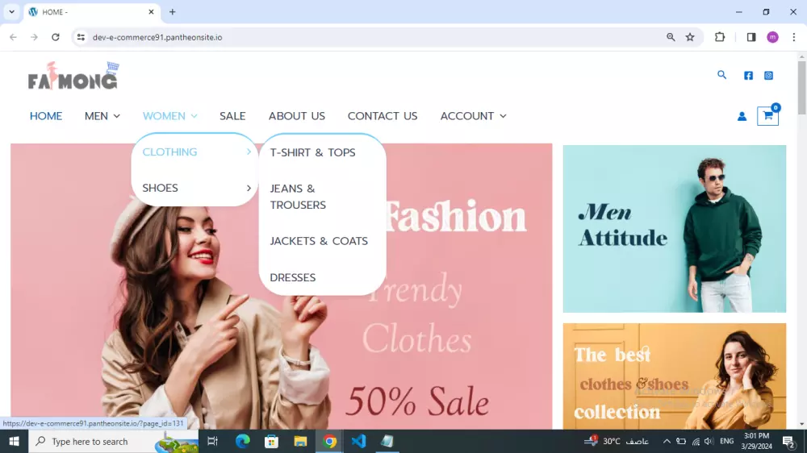Image resolution: width=807 pixels, height=453 pixels.
Task: Open Microsoft Store from taskbar
Action: click(271, 441)
